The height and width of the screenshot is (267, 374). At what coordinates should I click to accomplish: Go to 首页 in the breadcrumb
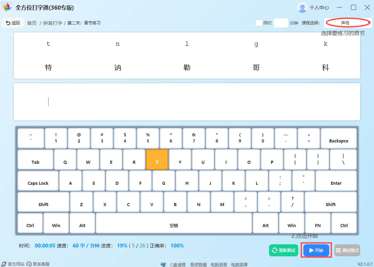[32, 23]
